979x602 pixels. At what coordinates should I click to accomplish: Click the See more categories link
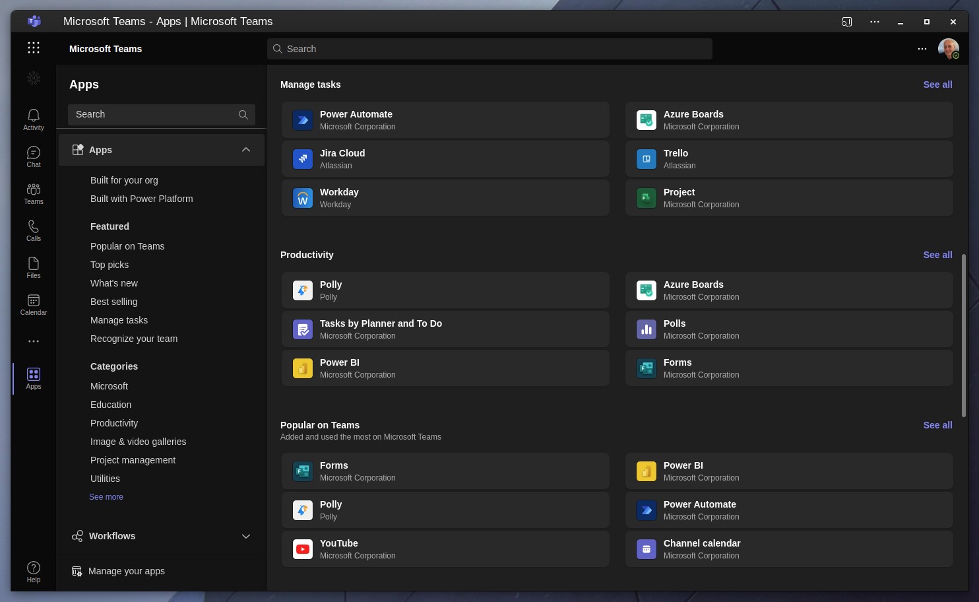[x=106, y=497]
